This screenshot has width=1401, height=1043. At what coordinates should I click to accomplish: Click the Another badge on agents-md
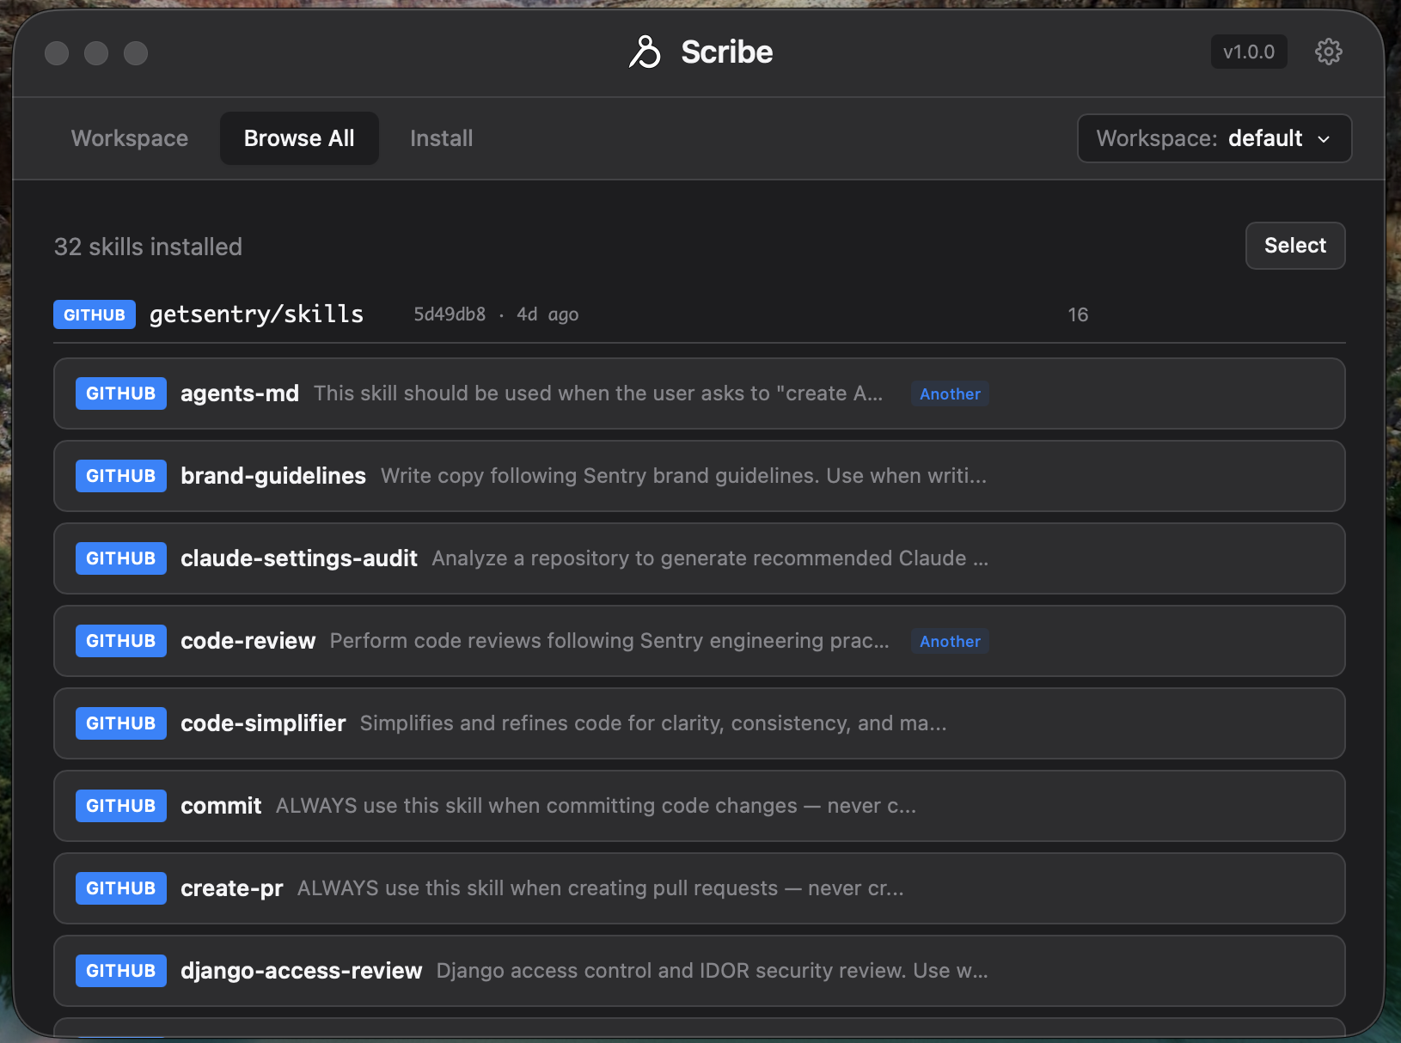tap(949, 393)
